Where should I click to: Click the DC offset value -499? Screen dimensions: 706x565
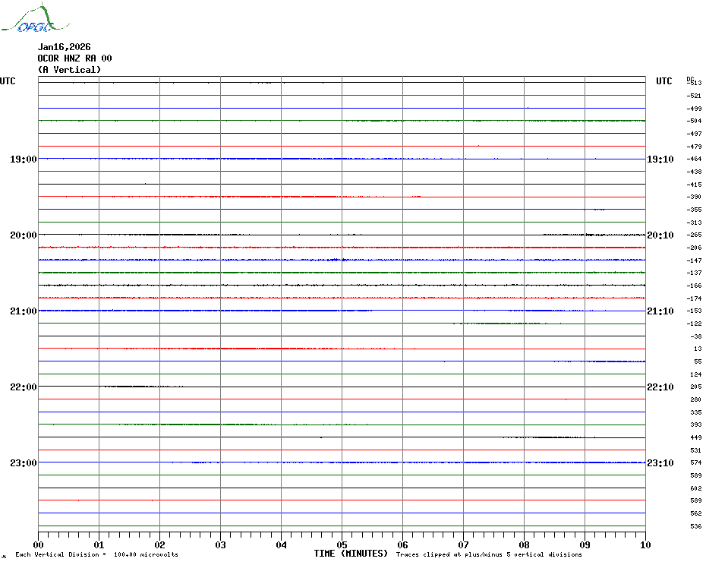pos(694,109)
